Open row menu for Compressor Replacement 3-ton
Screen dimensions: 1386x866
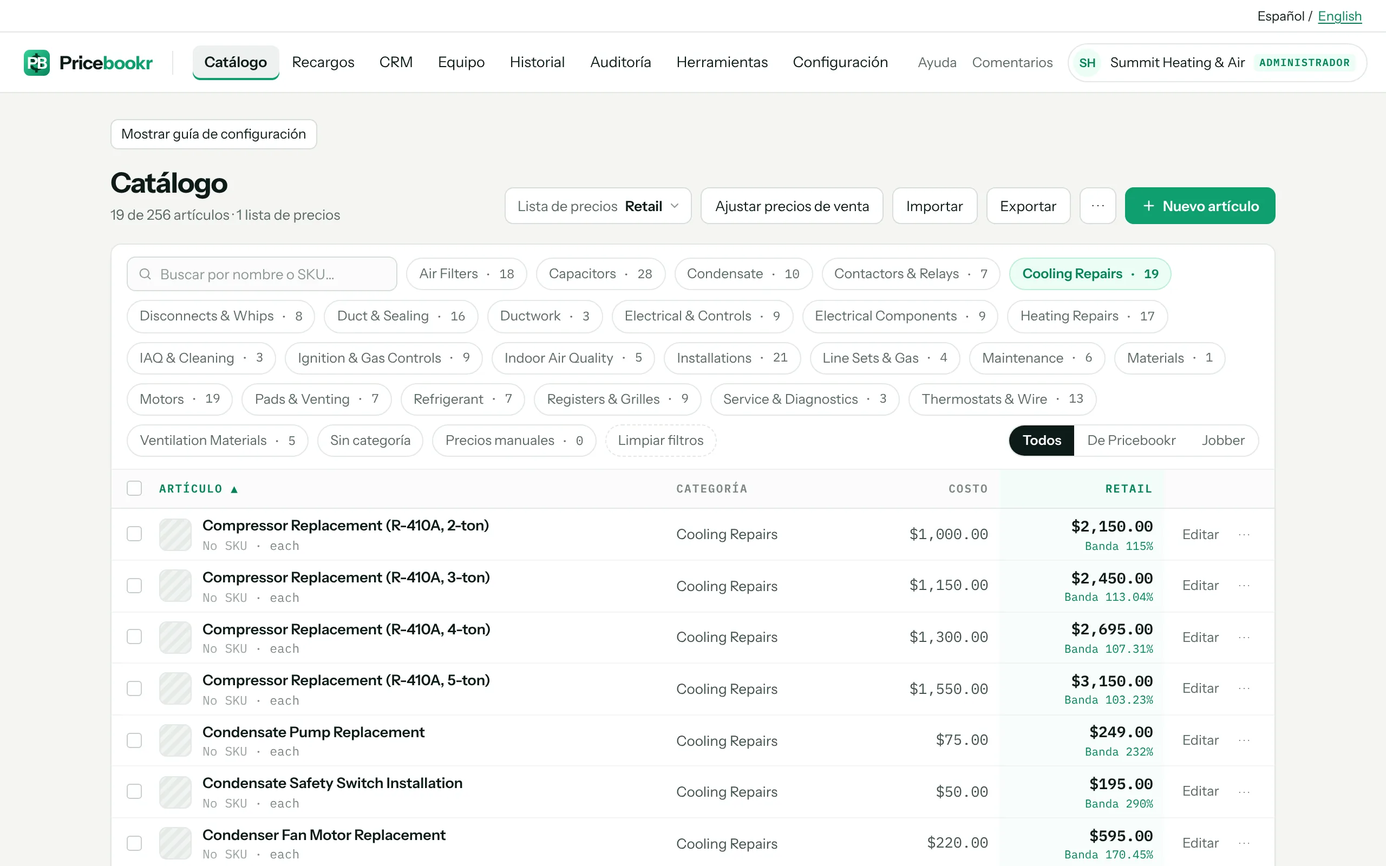point(1244,585)
